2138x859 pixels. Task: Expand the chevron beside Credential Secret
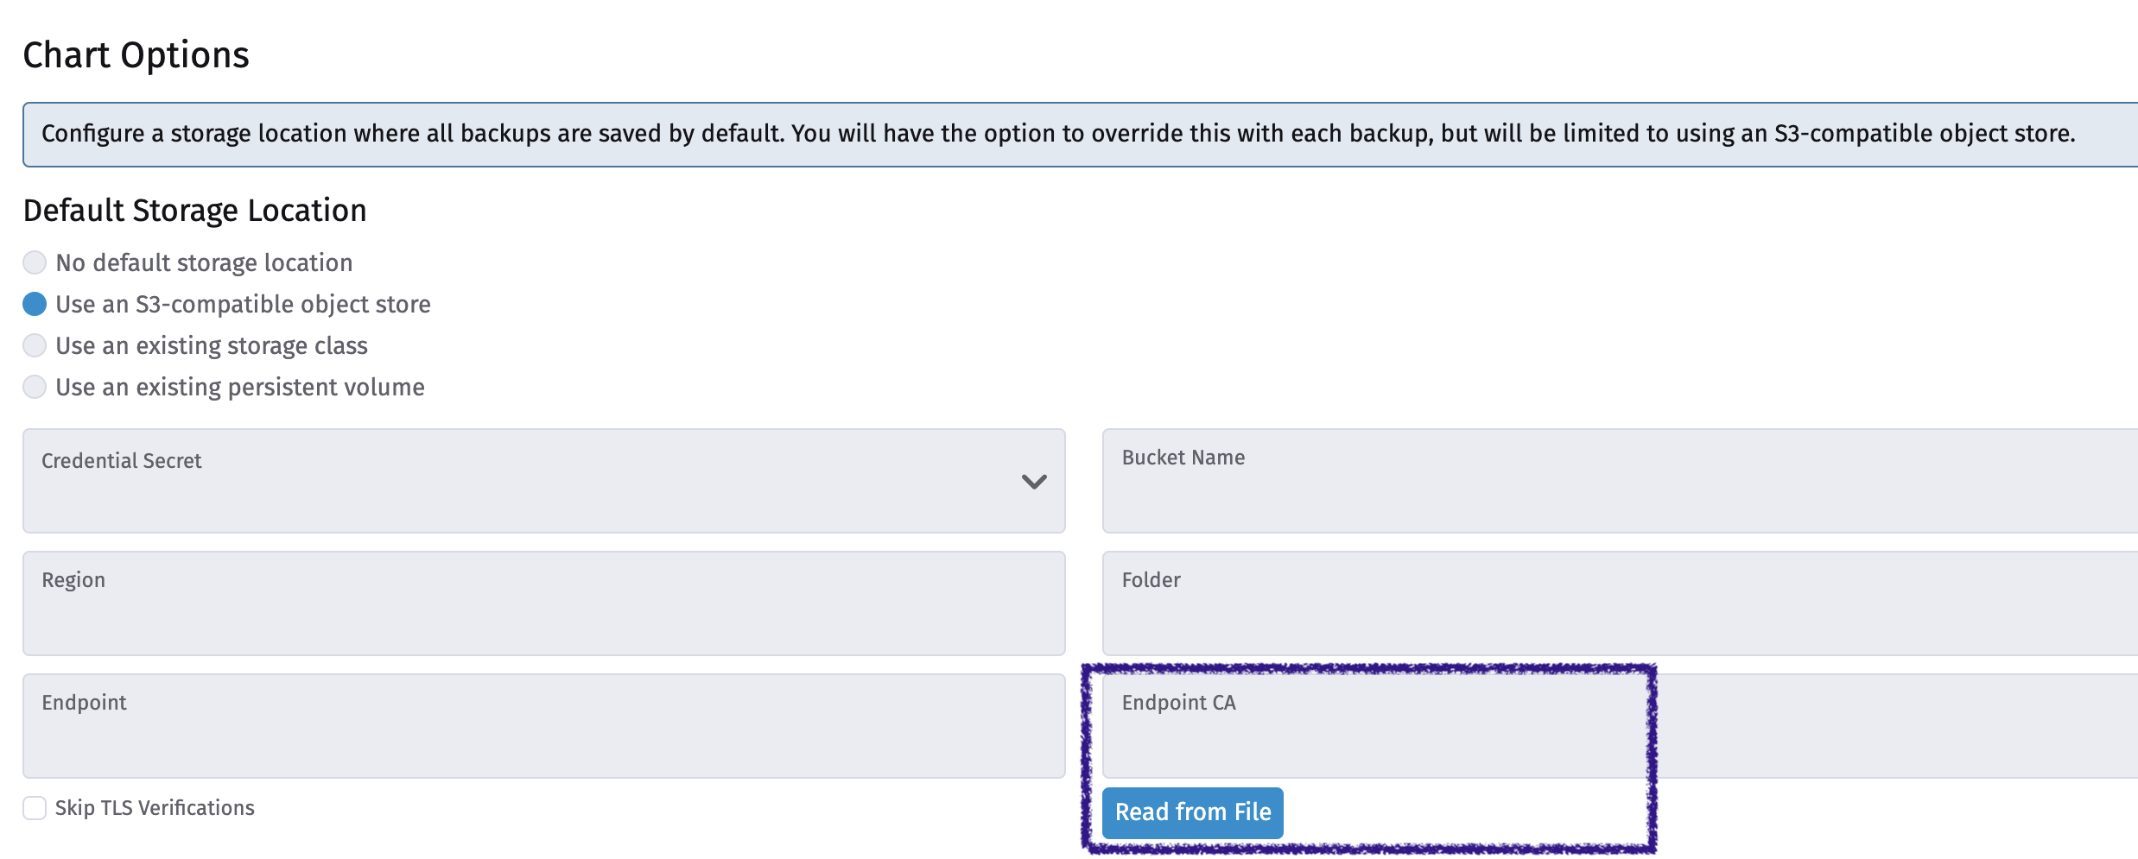coord(1033,481)
